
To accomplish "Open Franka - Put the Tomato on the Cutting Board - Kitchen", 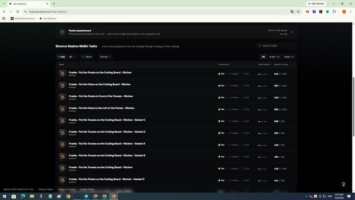I will pyautogui.click(x=101, y=168).
